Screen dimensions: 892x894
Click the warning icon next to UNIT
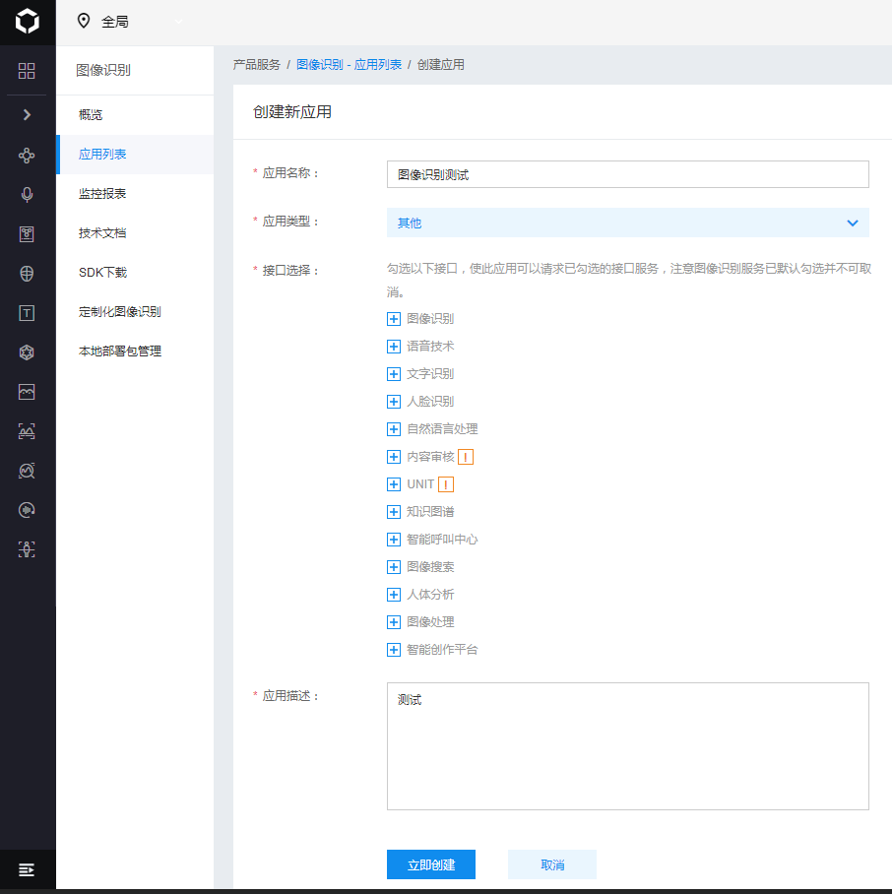point(446,484)
